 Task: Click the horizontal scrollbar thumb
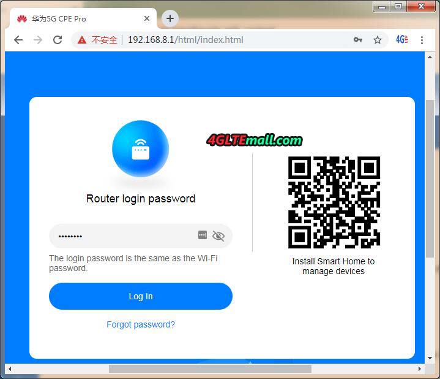209,369
